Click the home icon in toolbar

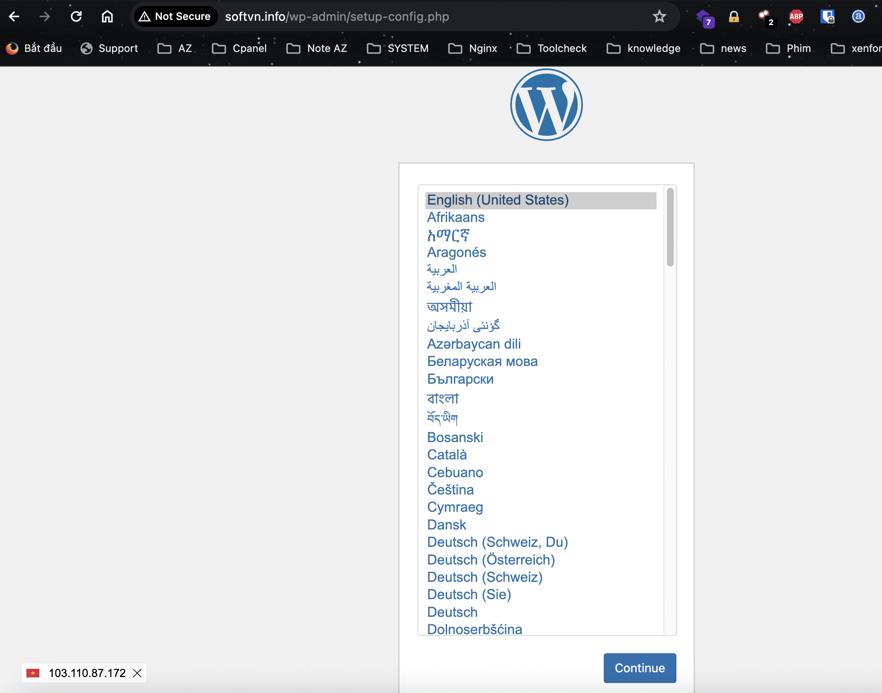(x=107, y=16)
